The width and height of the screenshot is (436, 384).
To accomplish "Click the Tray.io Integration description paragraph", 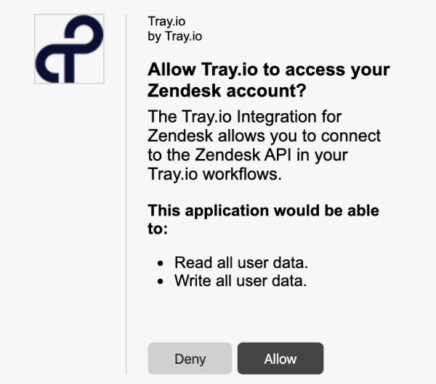I will [265, 145].
